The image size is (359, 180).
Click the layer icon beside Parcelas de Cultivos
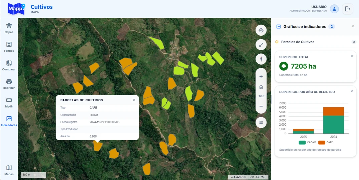tap(277, 42)
